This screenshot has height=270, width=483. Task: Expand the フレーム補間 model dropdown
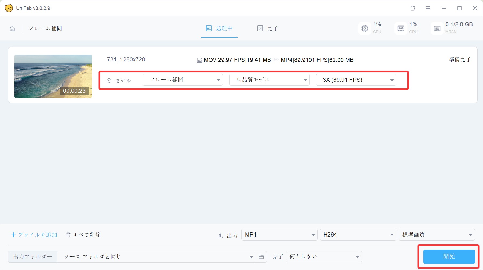coord(183,80)
